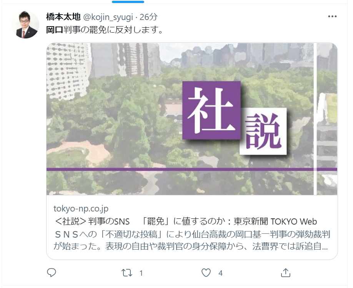
Task: Open the @kojin_syugi handle link
Action: 108,17
